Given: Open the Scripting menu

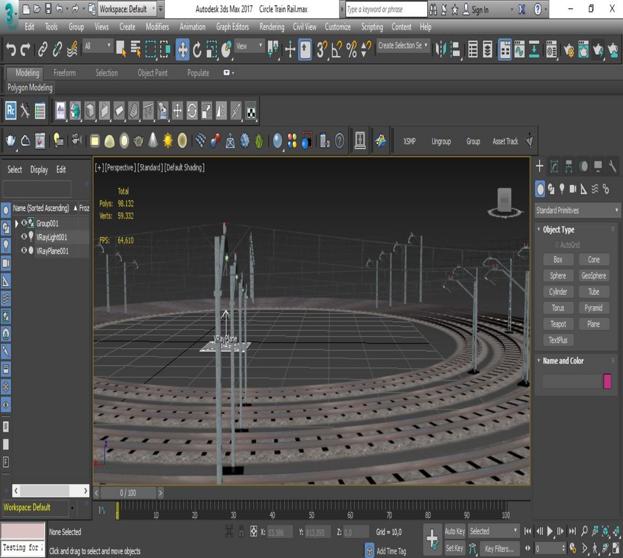Looking at the screenshot, I should (x=372, y=27).
